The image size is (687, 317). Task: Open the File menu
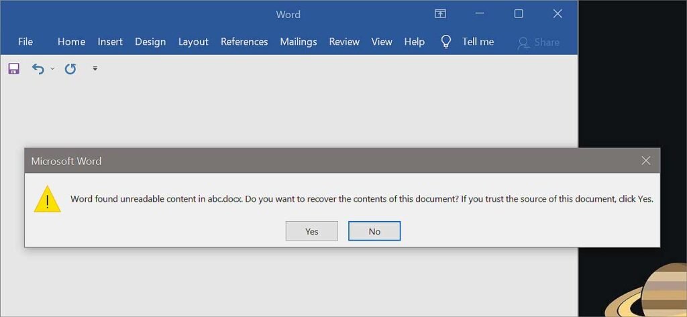(25, 42)
